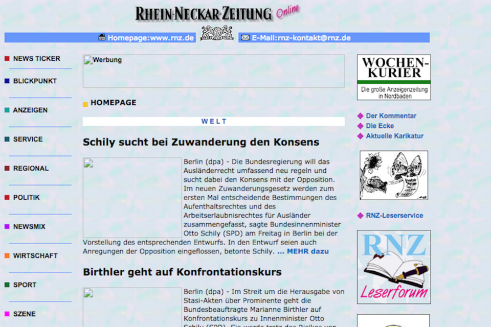Click the house icon beside Homepage:www.rnz.de
This screenshot has width=491, height=327.
coord(101,37)
